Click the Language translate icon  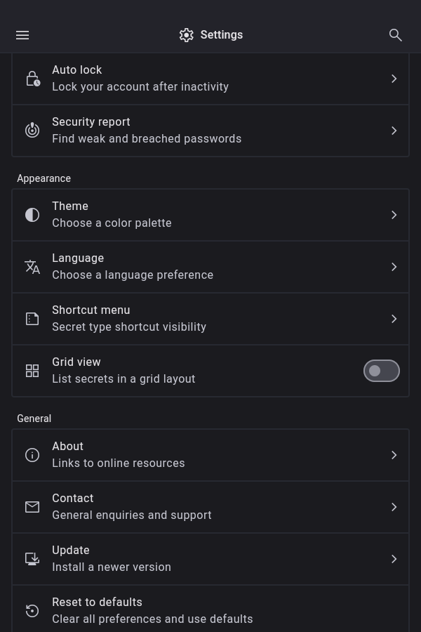click(32, 267)
